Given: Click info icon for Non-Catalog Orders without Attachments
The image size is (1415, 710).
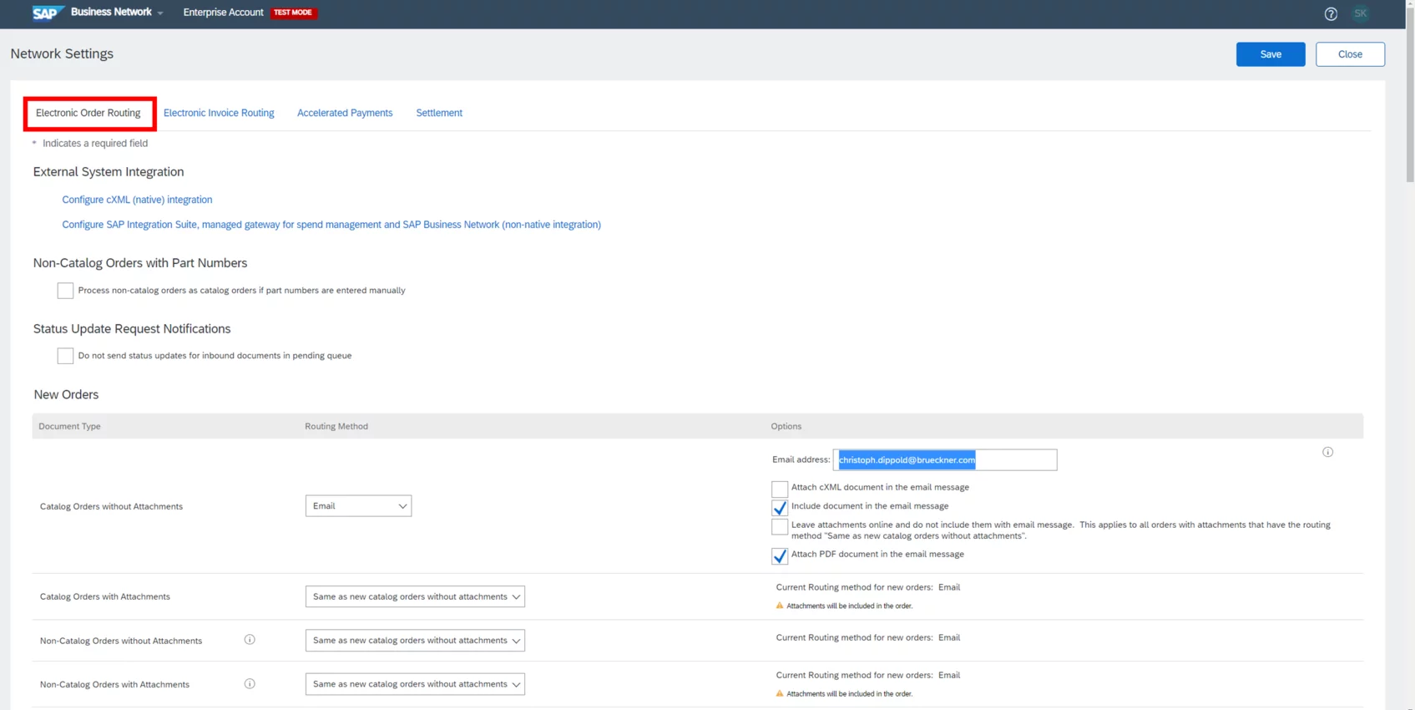Looking at the screenshot, I should click(250, 640).
